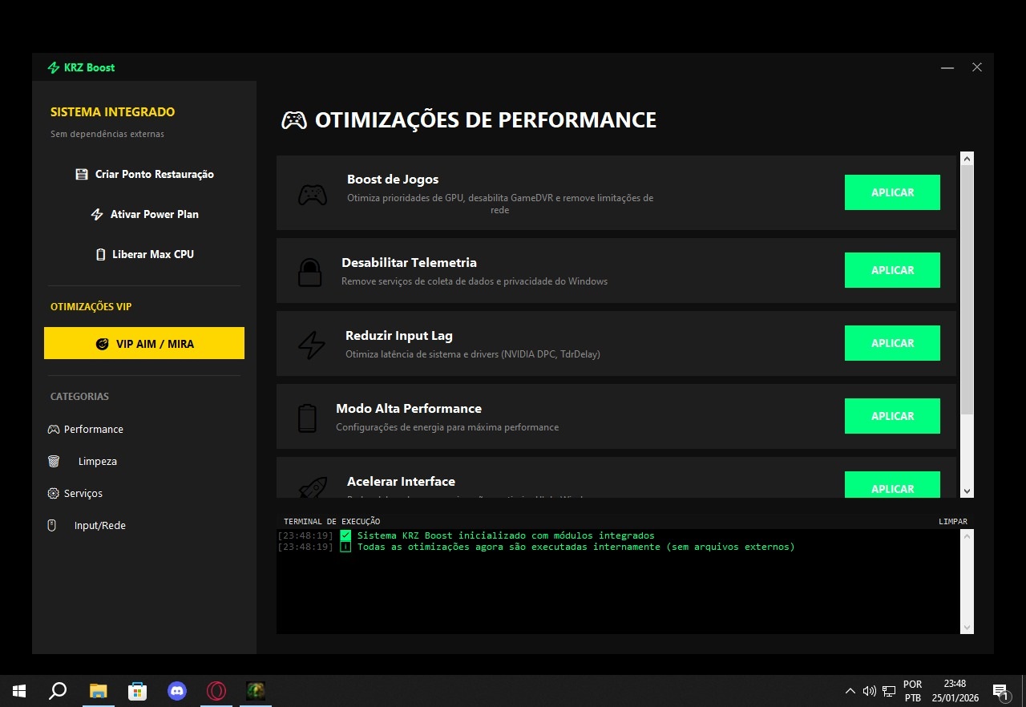Click the padlock icon for Desabilitar Telemetria
This screenshot has height=707, width=1026.
click(x=310, y=270)
